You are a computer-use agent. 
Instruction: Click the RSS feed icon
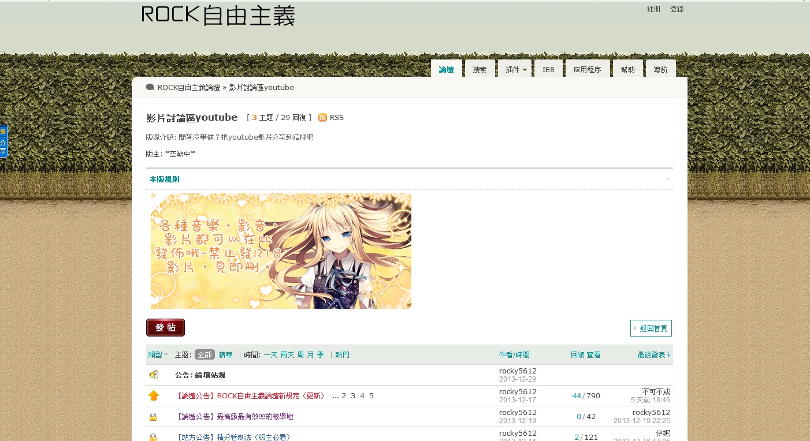click(322, 117)
